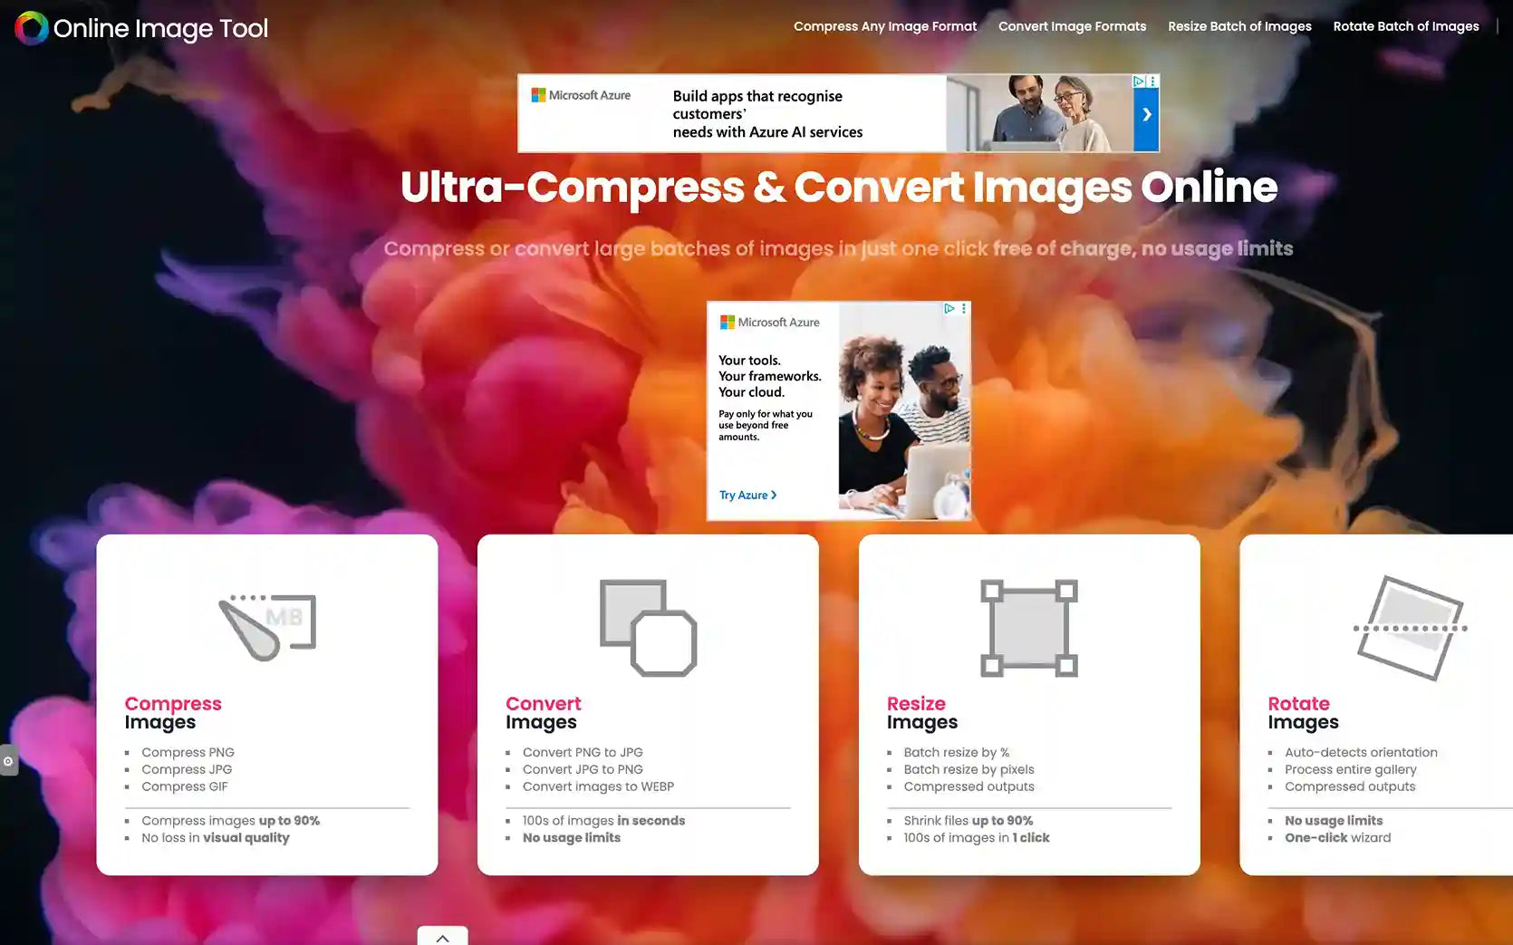This screenshot has height=945, width=1513.
Task: Click the 'Auto-detects orientation' item
Action: [x=1361, y=753]
